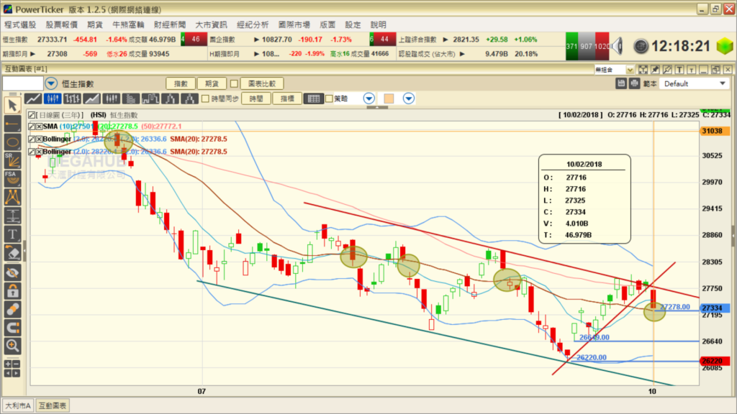Collapse toolbar via small up-arrow handle
This screenshot has width=737, height=414.
click(x=377, y=107)
